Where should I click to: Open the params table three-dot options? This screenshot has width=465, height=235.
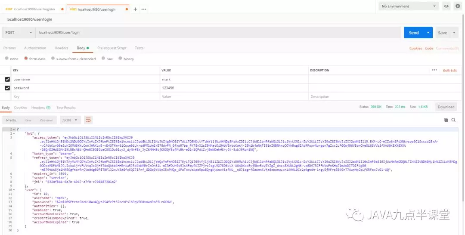tap(434, 70)
